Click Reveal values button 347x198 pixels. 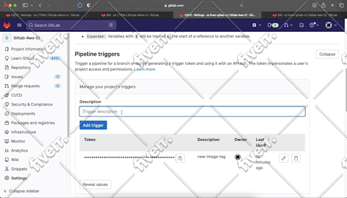click(x=95, y=185)
